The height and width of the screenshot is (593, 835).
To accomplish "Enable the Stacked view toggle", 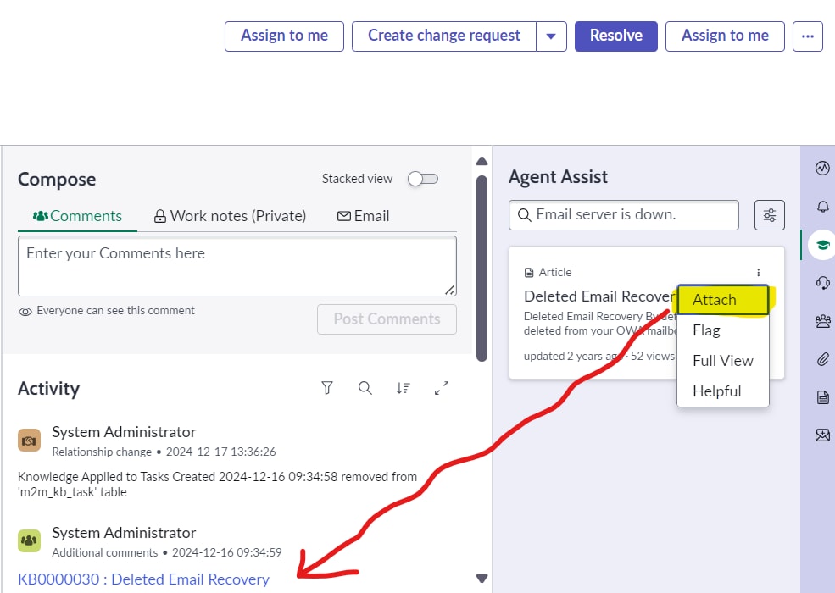I will click(423, 179).
